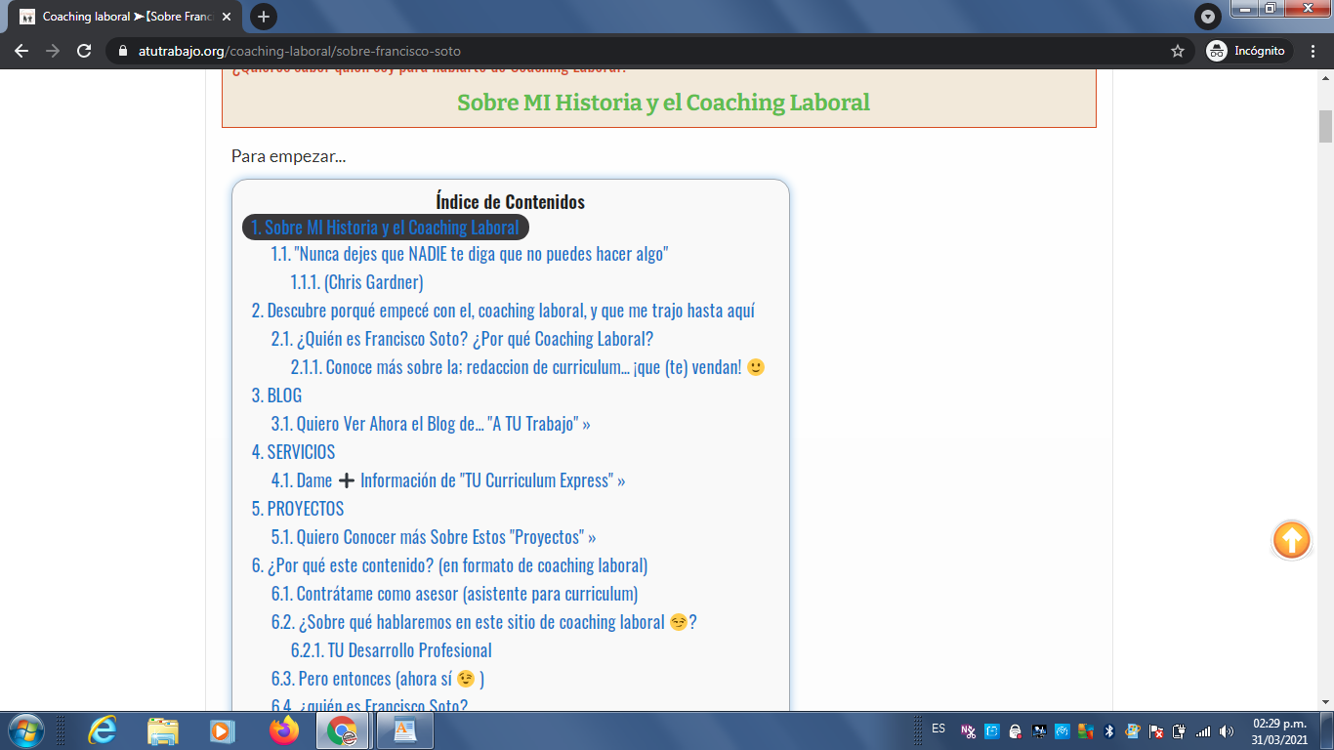Go to '5. PROYECTOS' section
Image resolution: width=1334 pixels, height=750 pixels.
298,510
